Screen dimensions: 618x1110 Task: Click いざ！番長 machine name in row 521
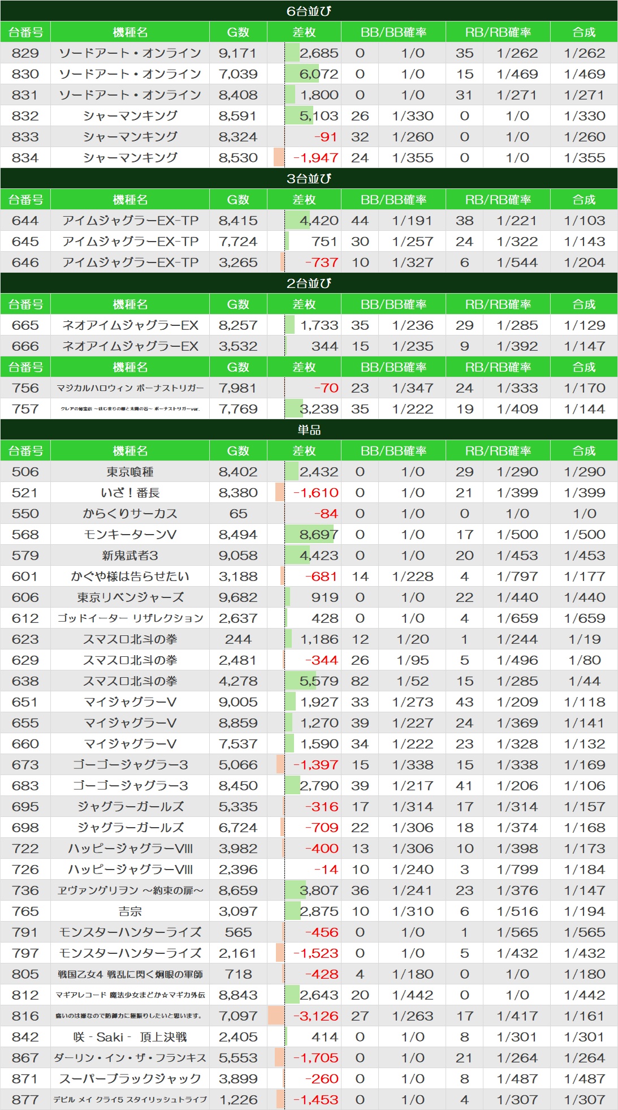[130, 493]
